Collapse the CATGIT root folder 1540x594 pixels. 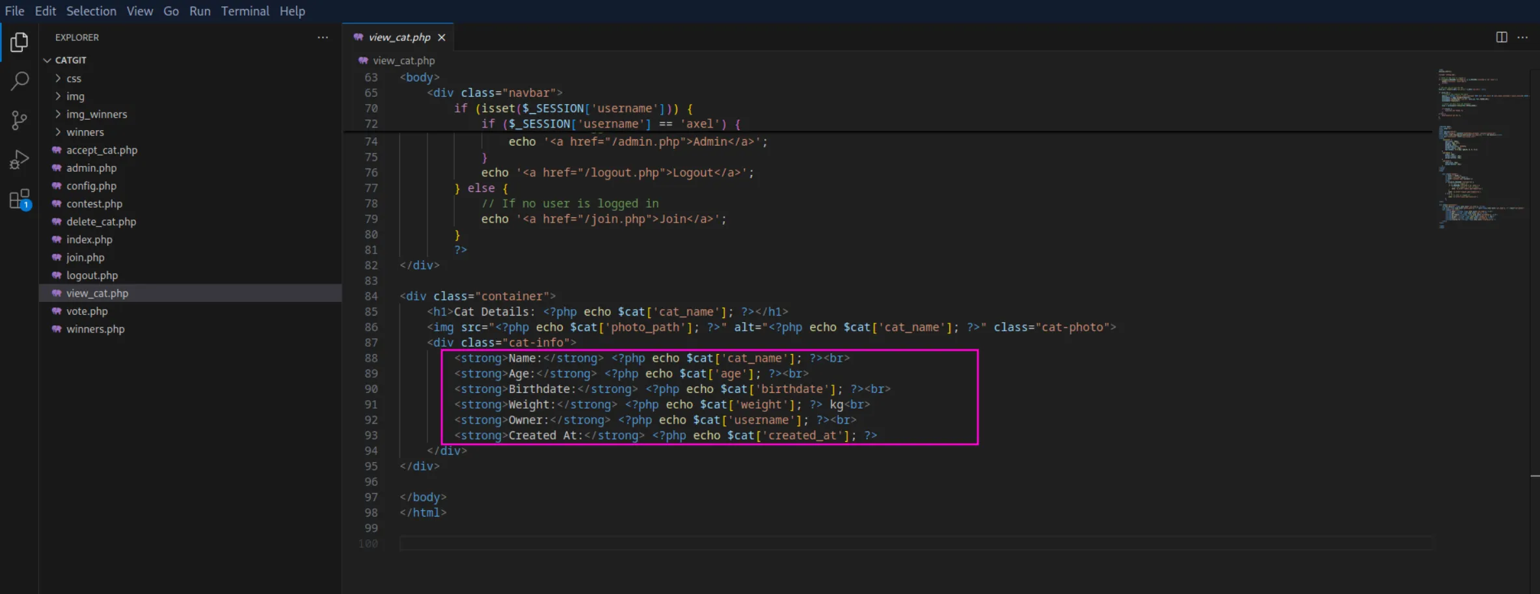tap(47, 60)
